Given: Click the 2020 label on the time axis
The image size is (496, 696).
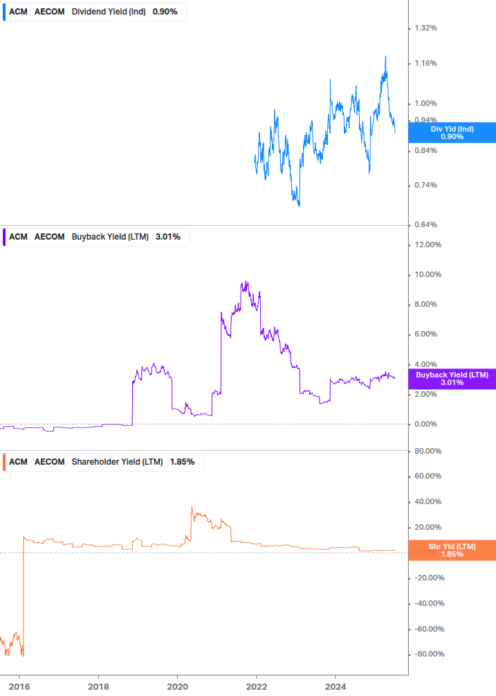Looking at the screenshot, I should coord(177,687).
